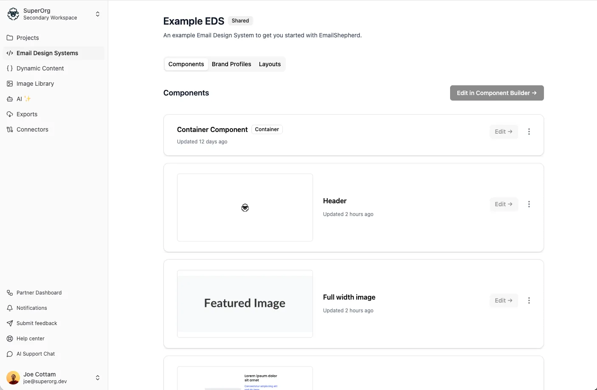Switch to the Layouts tab

(x=270, y=64)
